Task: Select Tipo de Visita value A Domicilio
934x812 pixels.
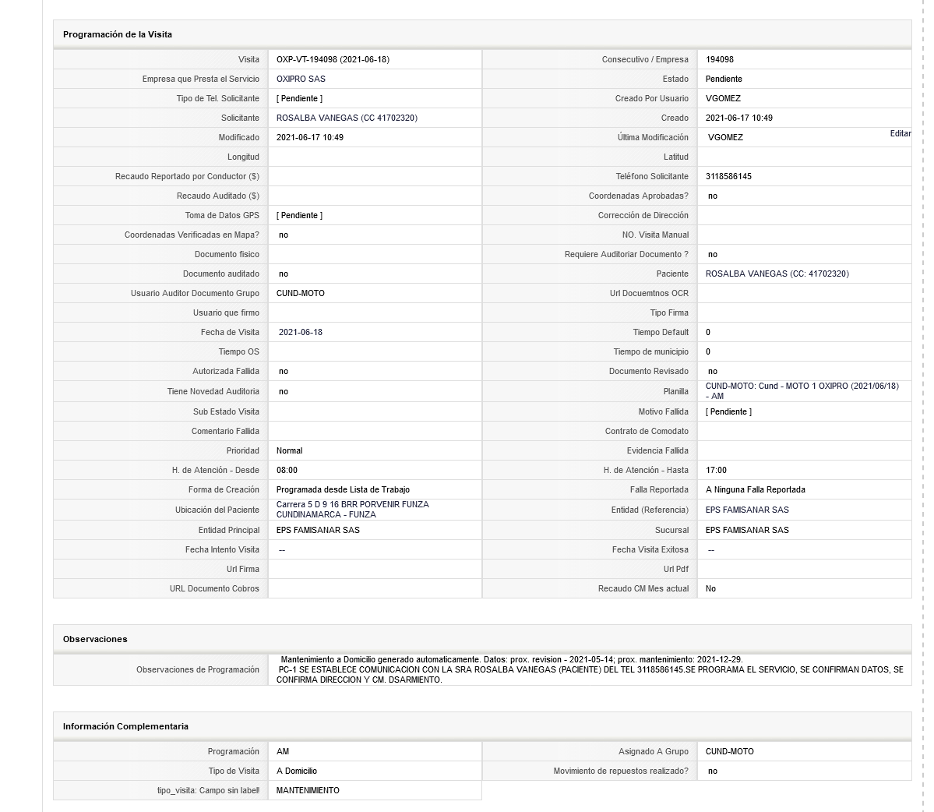Action: pyautogui.click(x=296, y=771)
